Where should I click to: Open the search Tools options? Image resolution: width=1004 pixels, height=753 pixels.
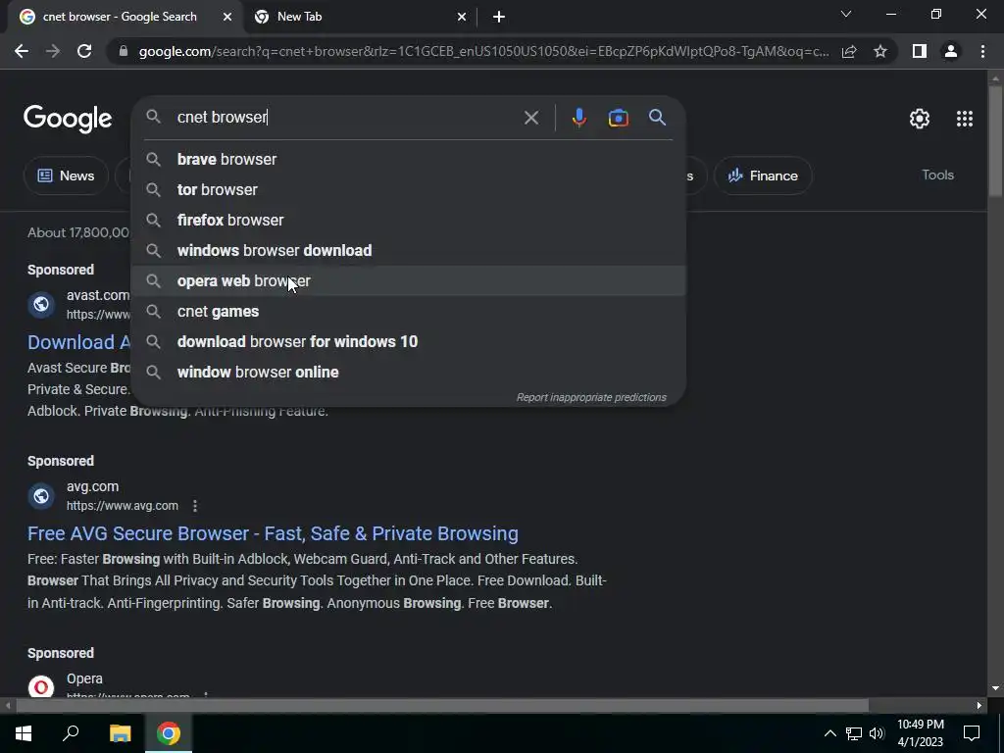937,175
